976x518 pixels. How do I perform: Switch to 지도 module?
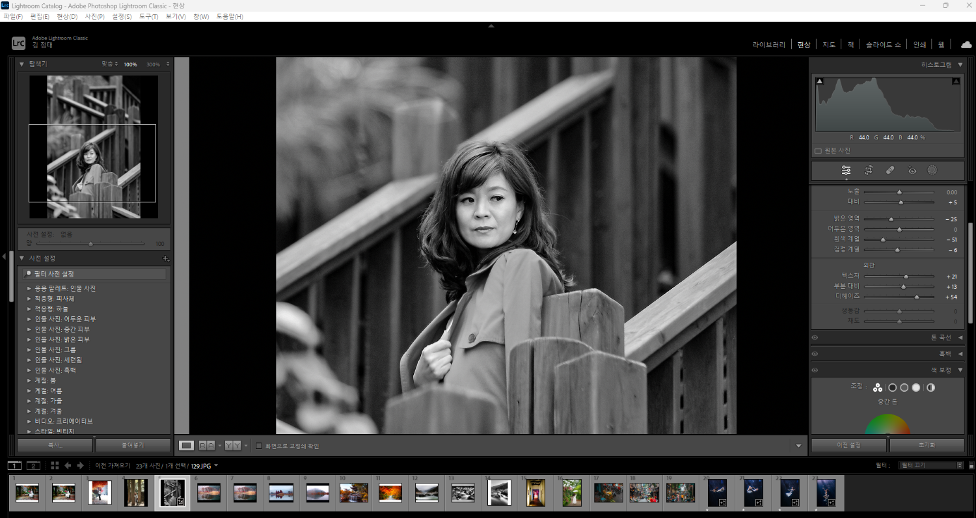point(829,45)
